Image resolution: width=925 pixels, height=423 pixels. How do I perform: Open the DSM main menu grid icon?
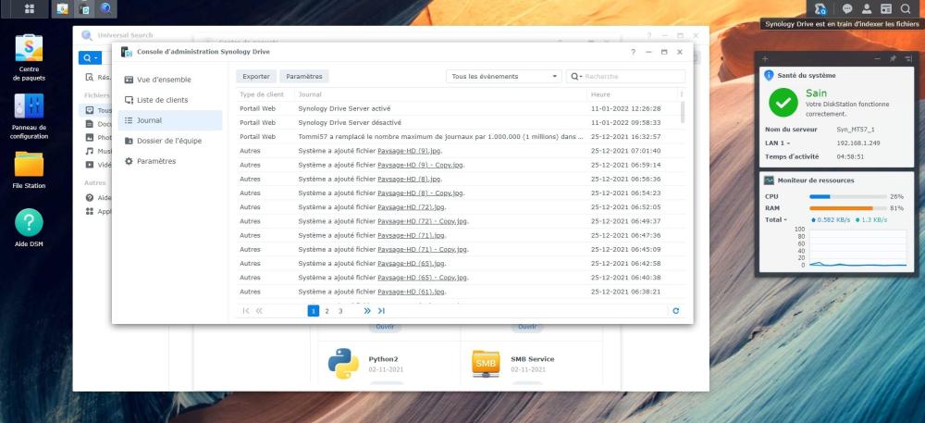coord(29,9)
